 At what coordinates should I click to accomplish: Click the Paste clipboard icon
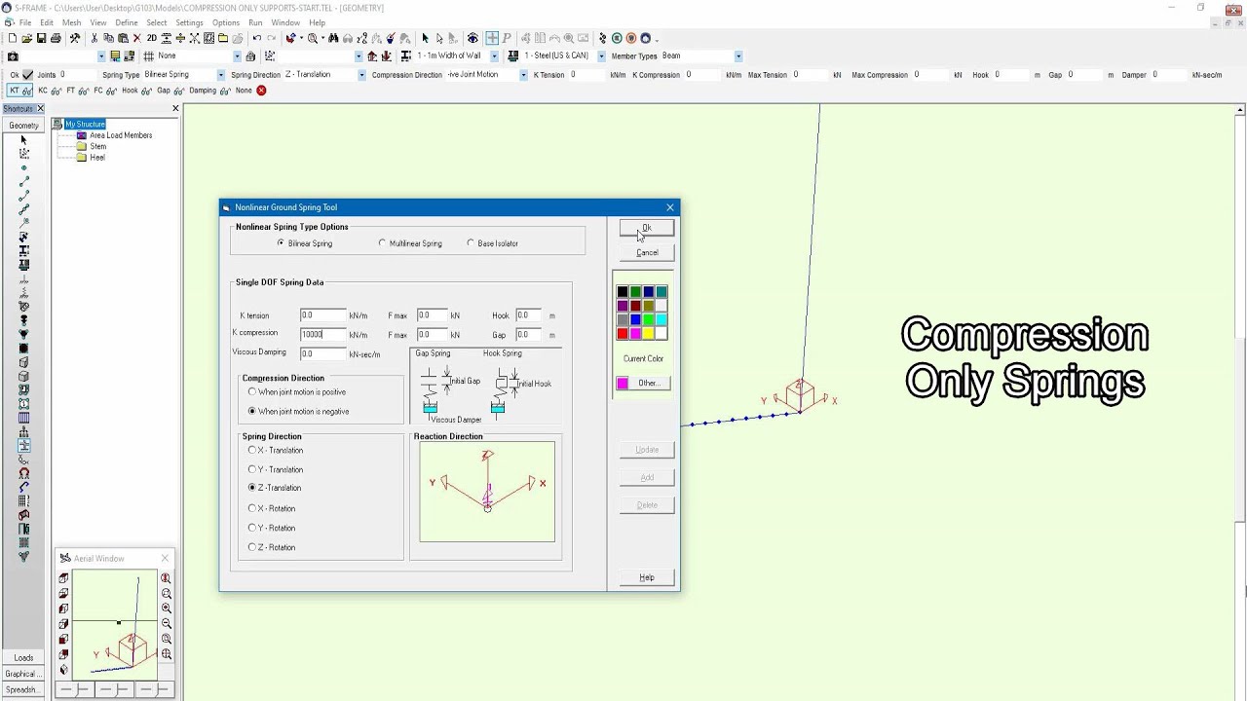pyautogui.click(x=123, y=39)
